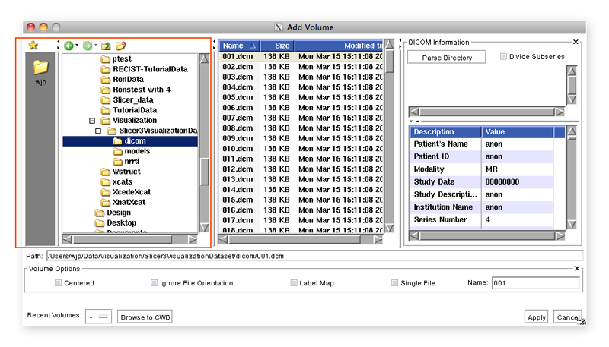
Task: Go forward with green right arrow
Action: (88, 46)
